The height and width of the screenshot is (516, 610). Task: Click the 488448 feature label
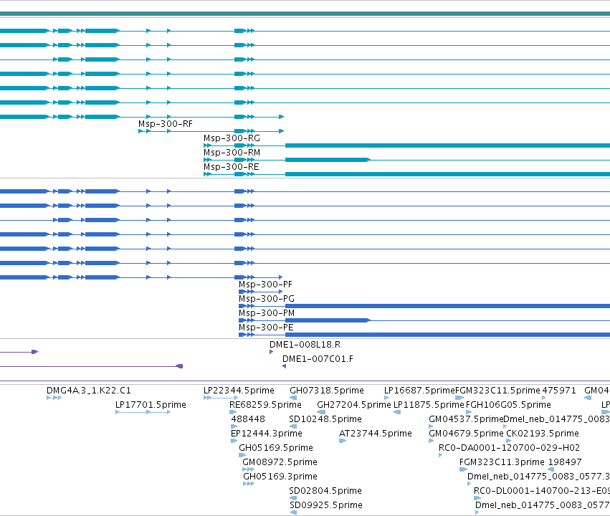coord(248,419)
